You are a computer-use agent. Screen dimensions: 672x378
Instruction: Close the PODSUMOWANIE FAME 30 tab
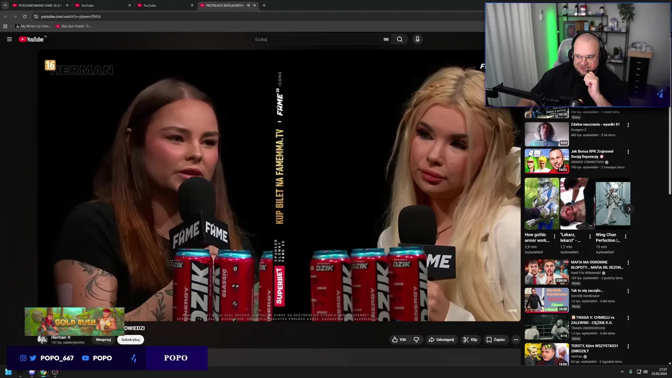click(x=67, y=5)
